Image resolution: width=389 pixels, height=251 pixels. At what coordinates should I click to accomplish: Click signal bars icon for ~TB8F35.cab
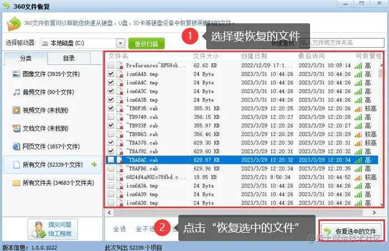pos(358,109)
